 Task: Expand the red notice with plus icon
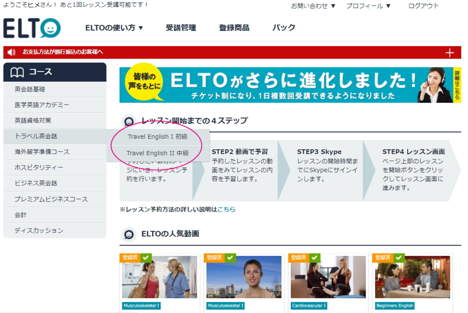click(x=450, y=53)
